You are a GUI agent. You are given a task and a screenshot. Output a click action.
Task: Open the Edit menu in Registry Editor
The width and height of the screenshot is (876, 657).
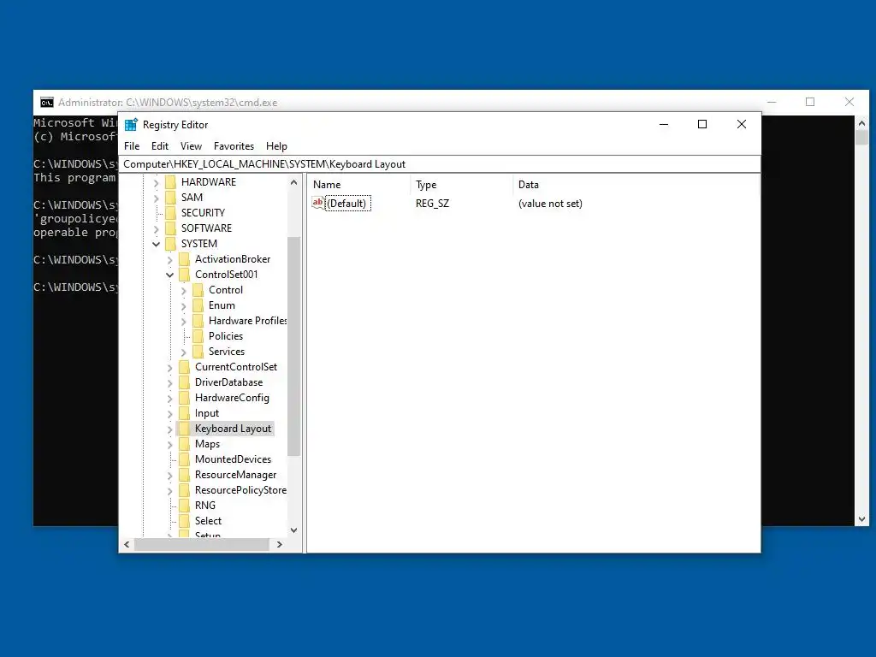pyautogui.click(x=160, y=146)
